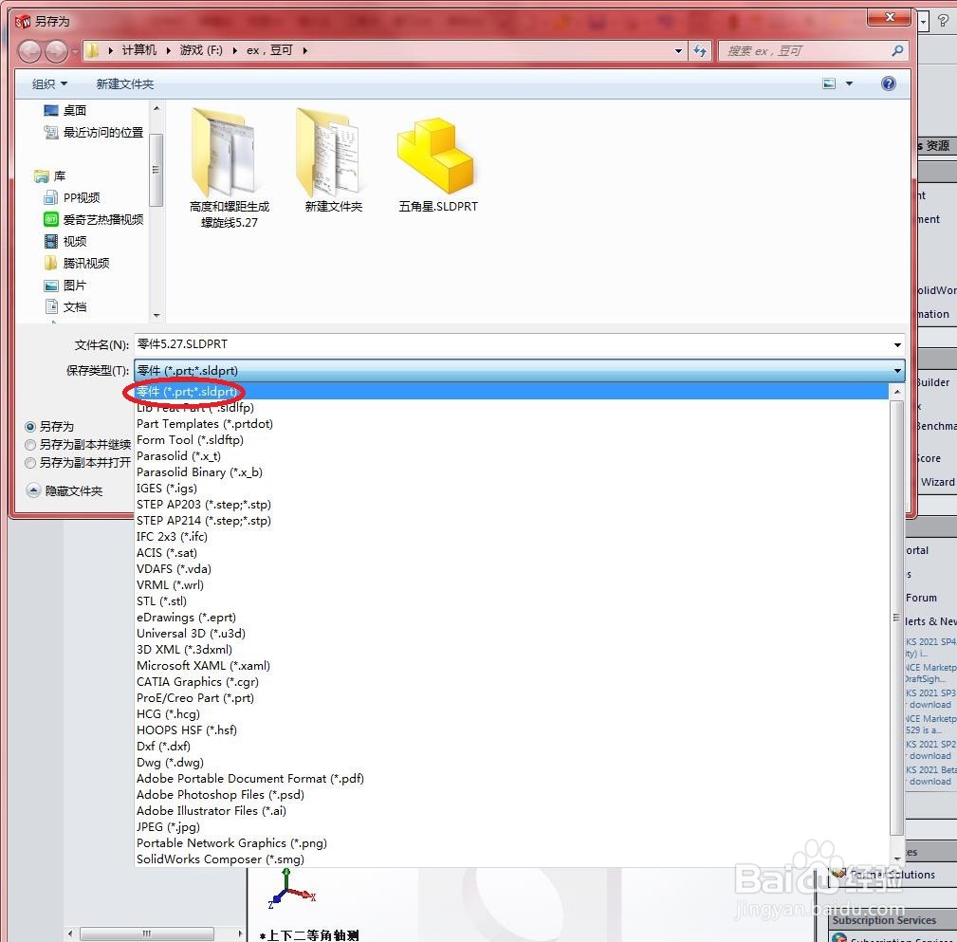Choose Parasolid Binary (*.x_b) type
Screen dimensions: 957x942
click(x=511, y=471)
